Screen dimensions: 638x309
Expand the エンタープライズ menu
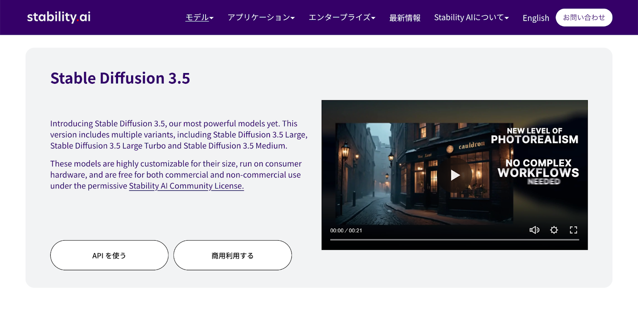tap(342, 18)
